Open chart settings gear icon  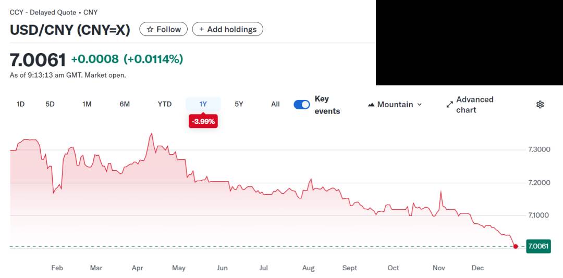point(540,105)
